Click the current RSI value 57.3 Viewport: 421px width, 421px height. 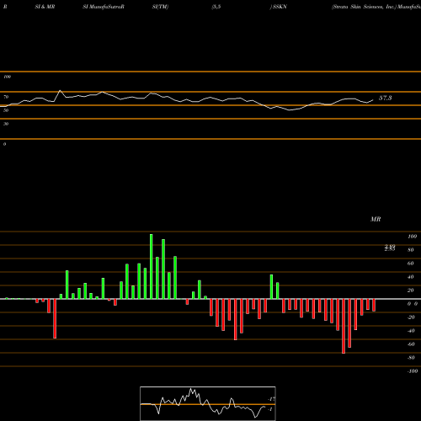point(386,98)
